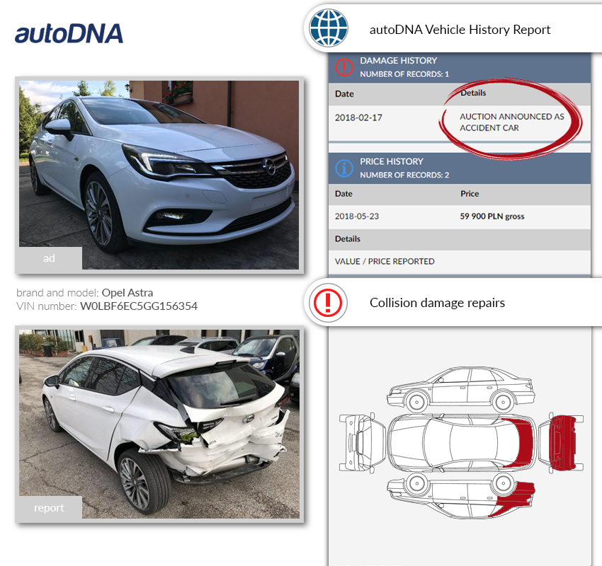Click the price '59 900 PLN gross'
602x566 pixels.
point(492,216)
